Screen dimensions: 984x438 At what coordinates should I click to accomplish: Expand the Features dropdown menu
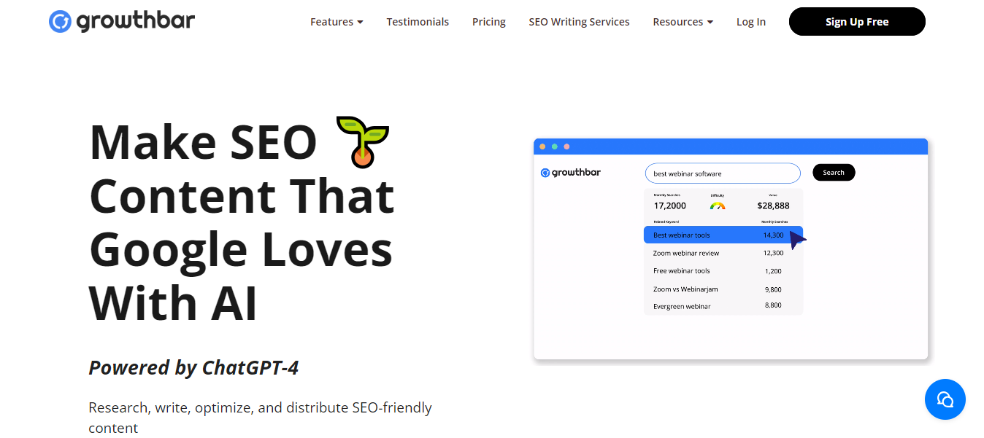point(337,22)
